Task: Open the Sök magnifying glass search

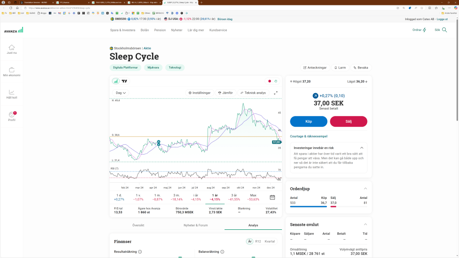Action: (x=444, y=30)
